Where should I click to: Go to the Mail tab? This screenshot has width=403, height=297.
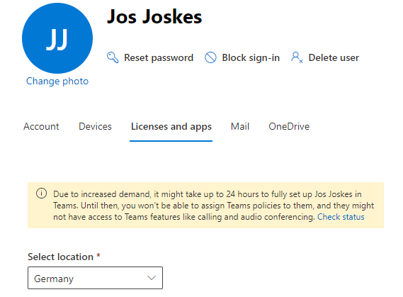[x=240, y=126]
